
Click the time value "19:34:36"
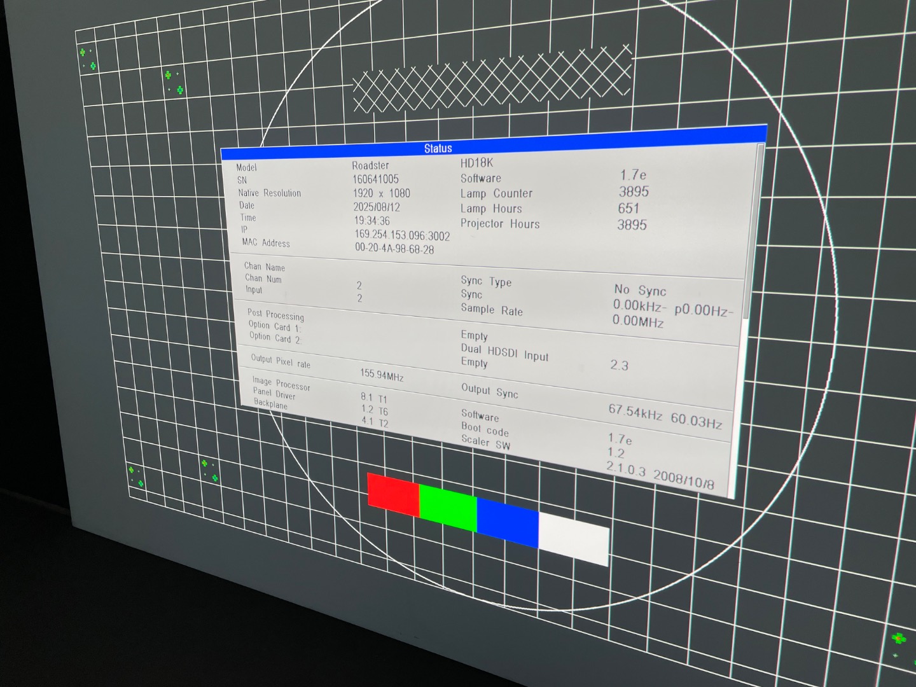[372, 221]
